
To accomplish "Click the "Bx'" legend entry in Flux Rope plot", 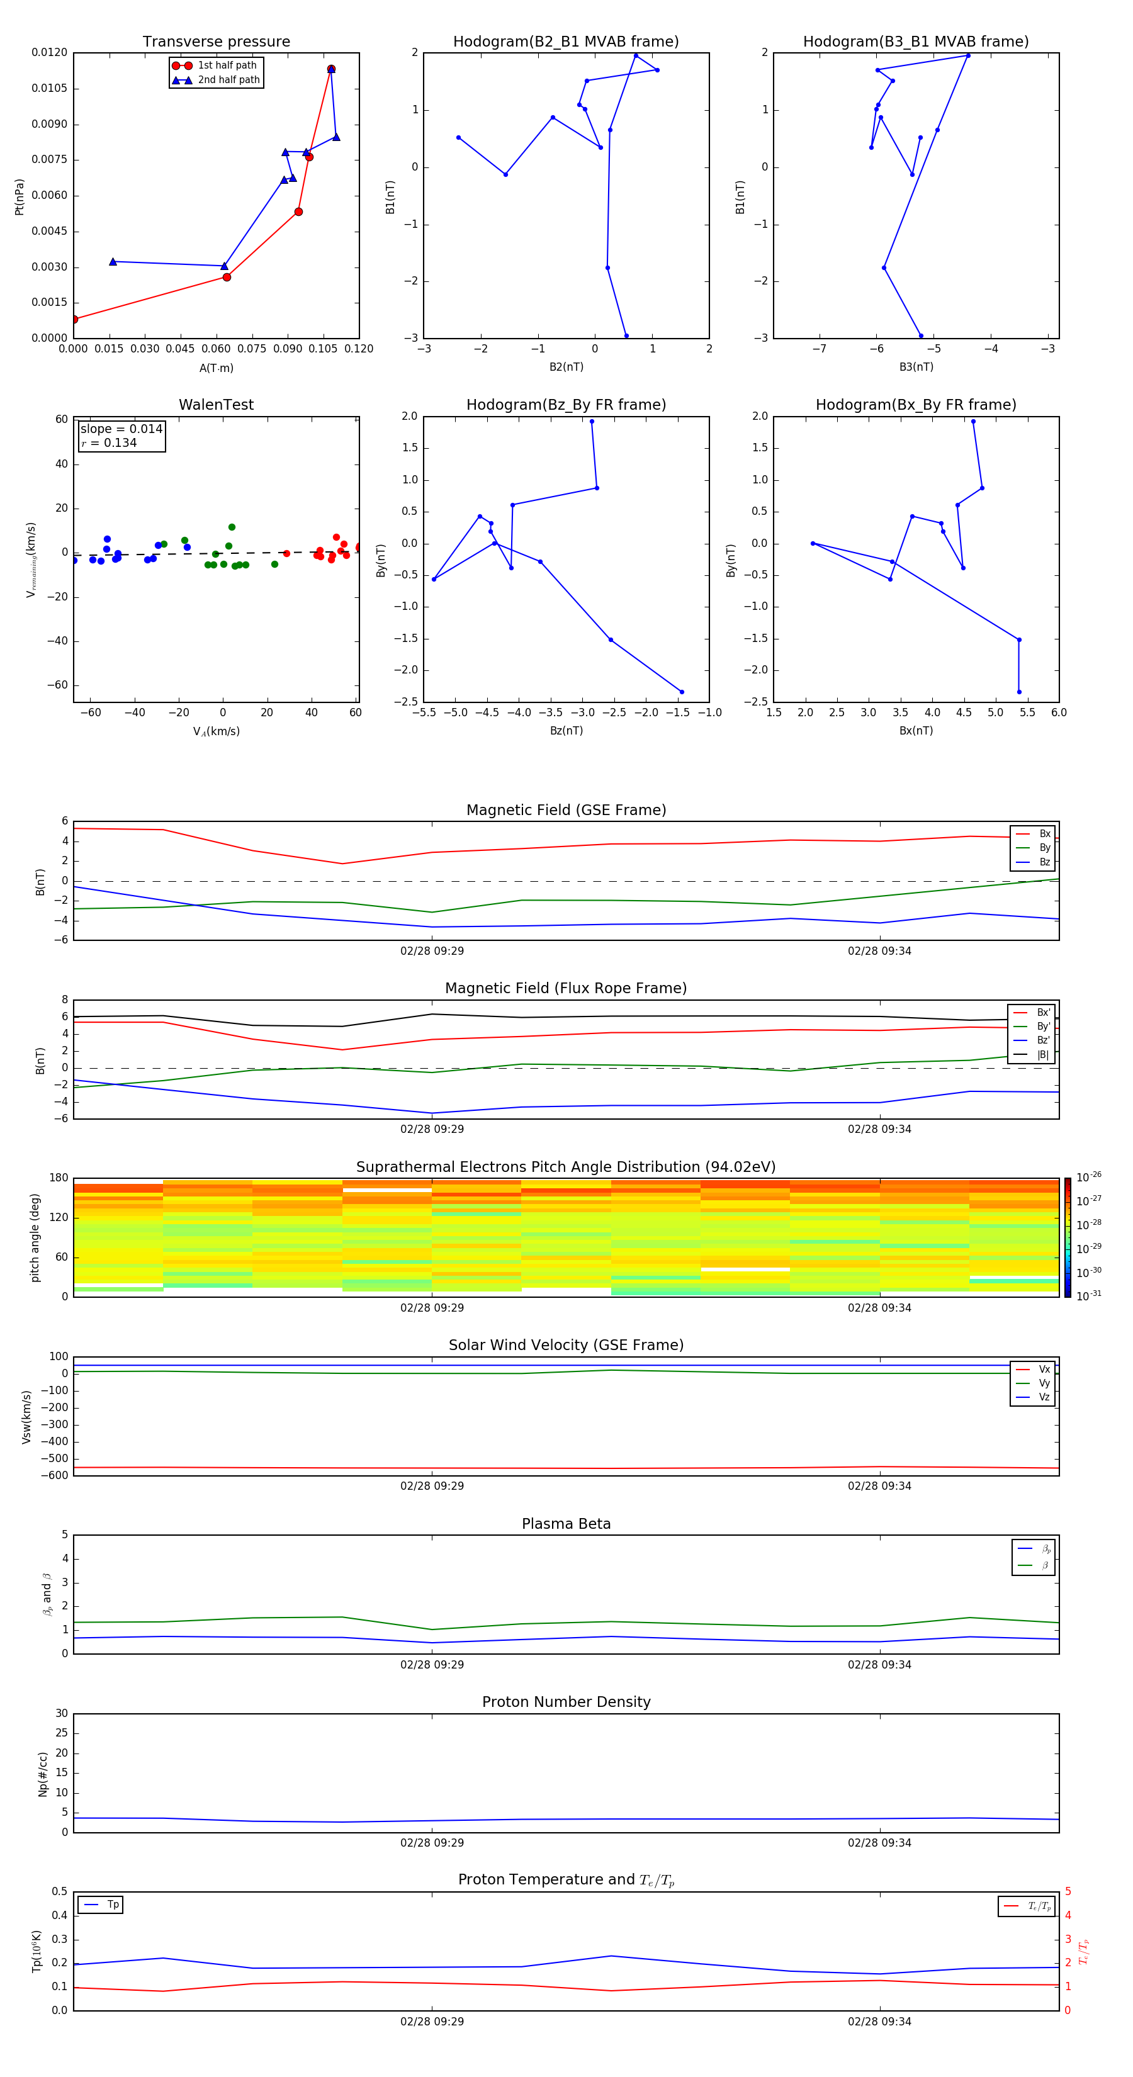I will (x=1032, y=1013).
